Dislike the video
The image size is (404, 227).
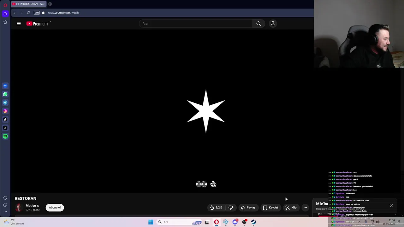point(231,207)
